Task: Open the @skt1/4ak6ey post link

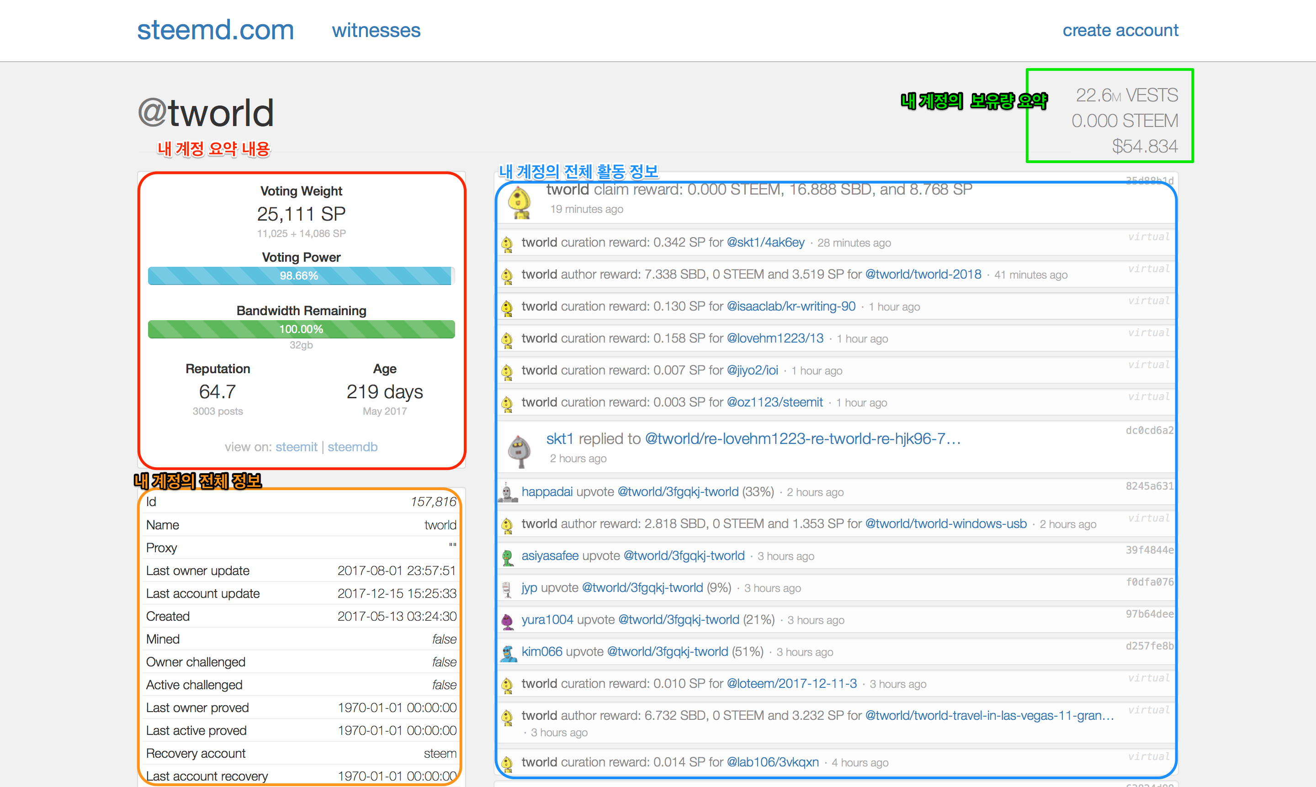Action: click(765, 243)
